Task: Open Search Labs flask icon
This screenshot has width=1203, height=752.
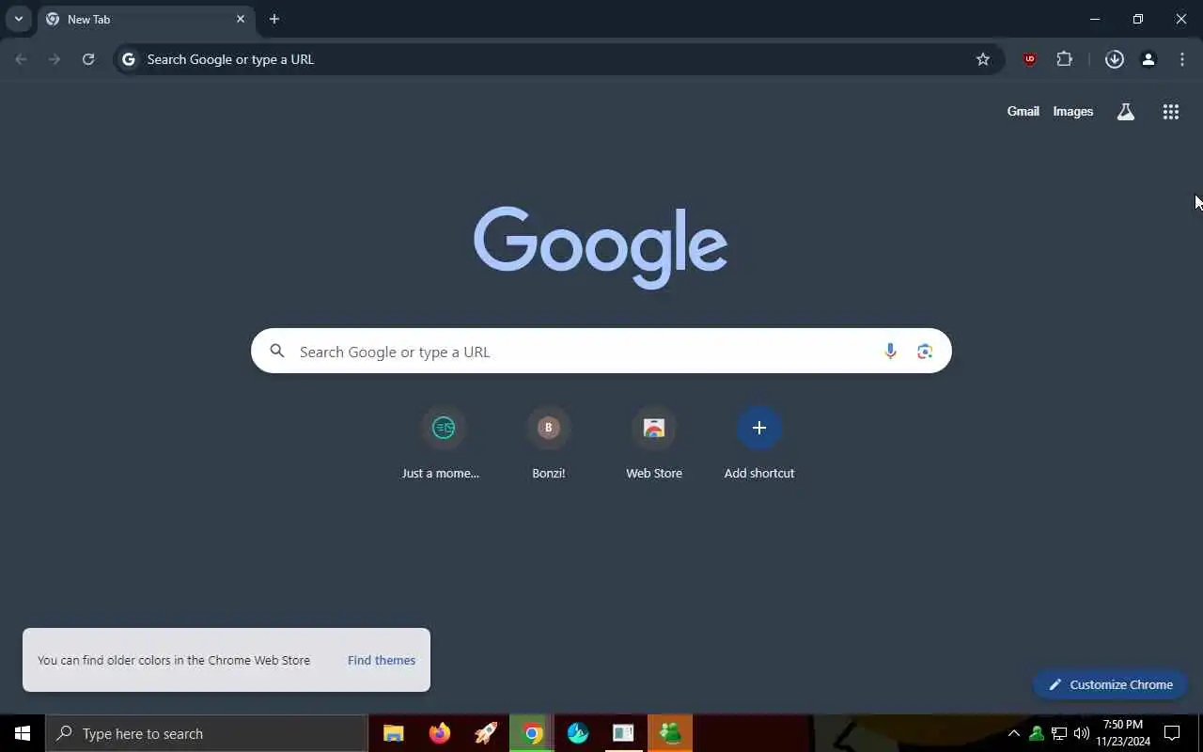Action: coord(1126,112)
